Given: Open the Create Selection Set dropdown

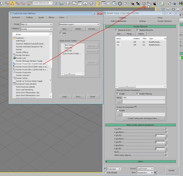Looking at the screenshot, I should pos(42,3).
